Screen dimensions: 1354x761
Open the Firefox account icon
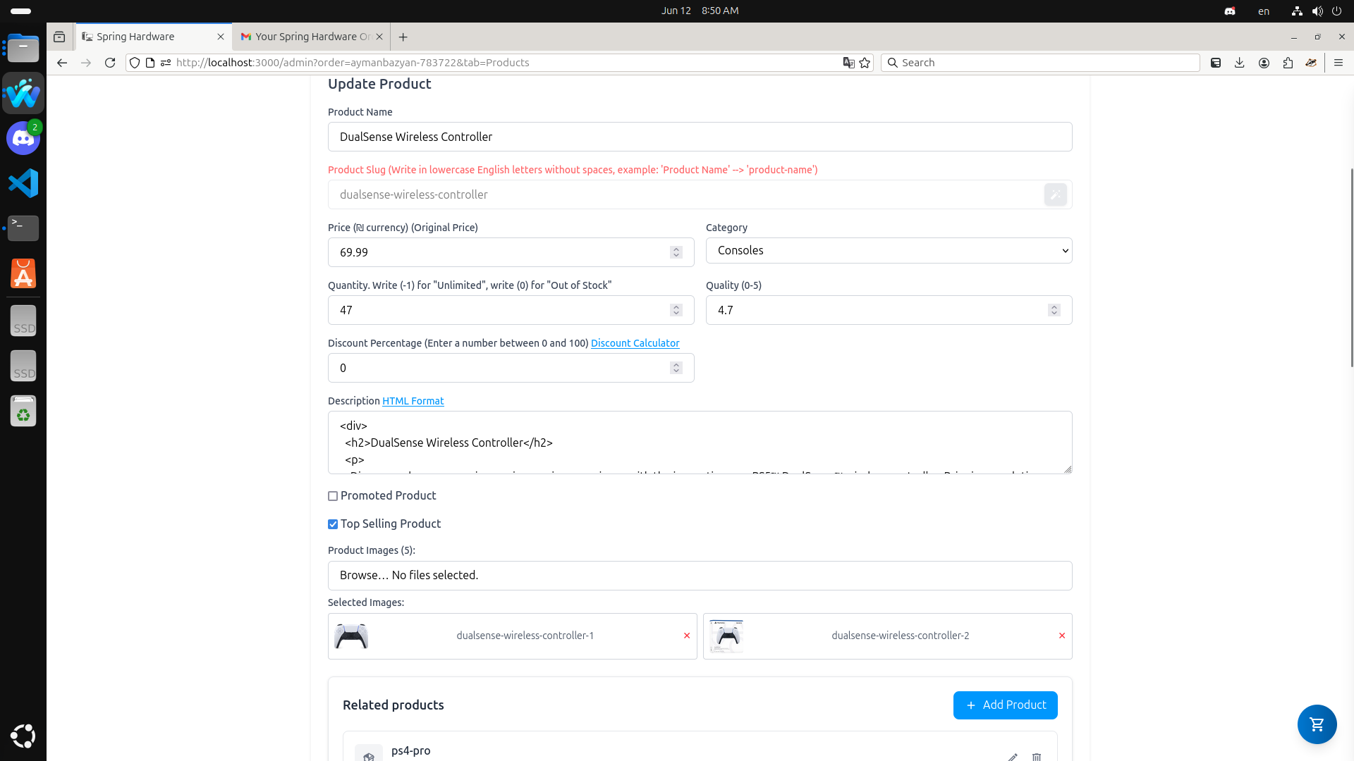point(1264,63)
